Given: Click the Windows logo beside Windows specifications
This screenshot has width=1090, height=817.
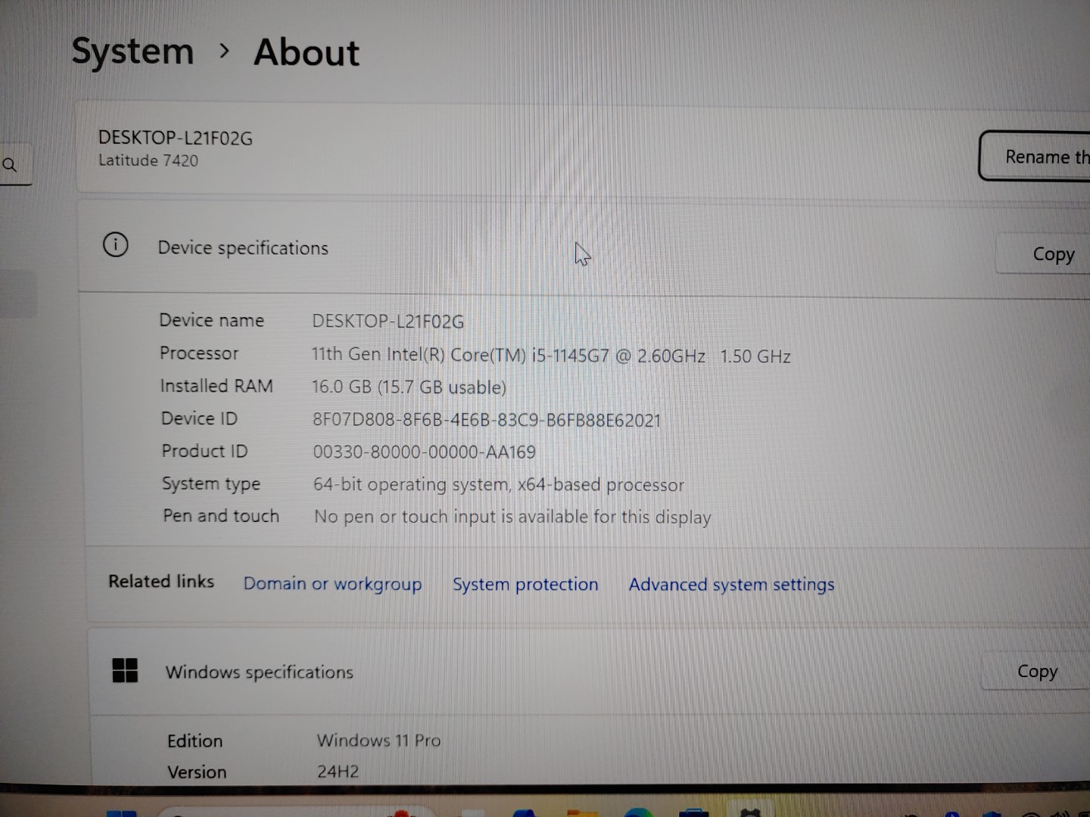Looking at the screenshot, I should [125, 670].
